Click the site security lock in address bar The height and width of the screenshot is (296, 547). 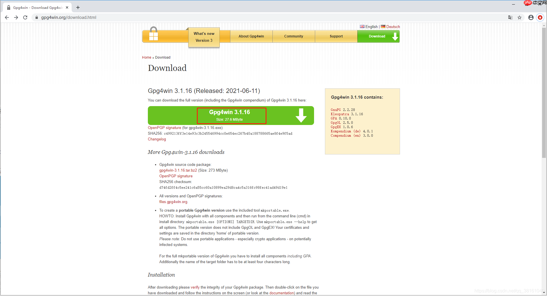[x=37, y=17]
